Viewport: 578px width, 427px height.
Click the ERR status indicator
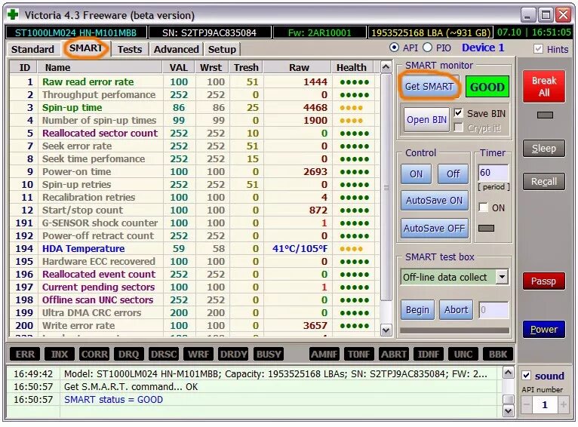[x=25, y=355]
